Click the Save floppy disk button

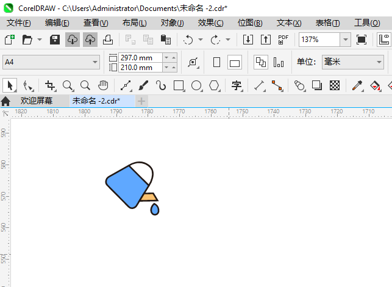pos(54,40)
